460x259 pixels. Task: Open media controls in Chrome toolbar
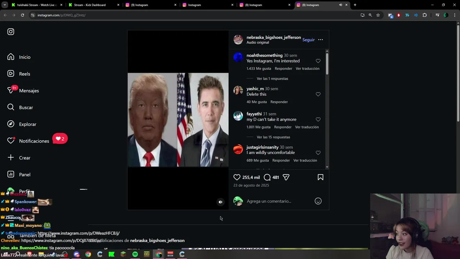437,15
